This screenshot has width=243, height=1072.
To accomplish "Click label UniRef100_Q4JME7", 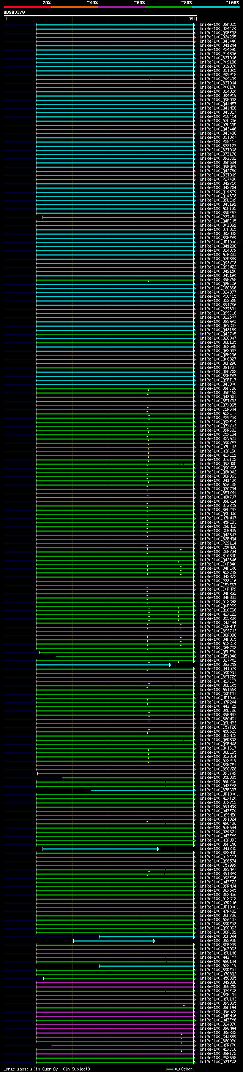I will tap(218, 104).
